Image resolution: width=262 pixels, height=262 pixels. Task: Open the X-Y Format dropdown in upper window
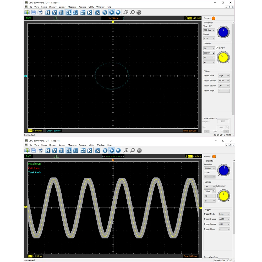209,38
